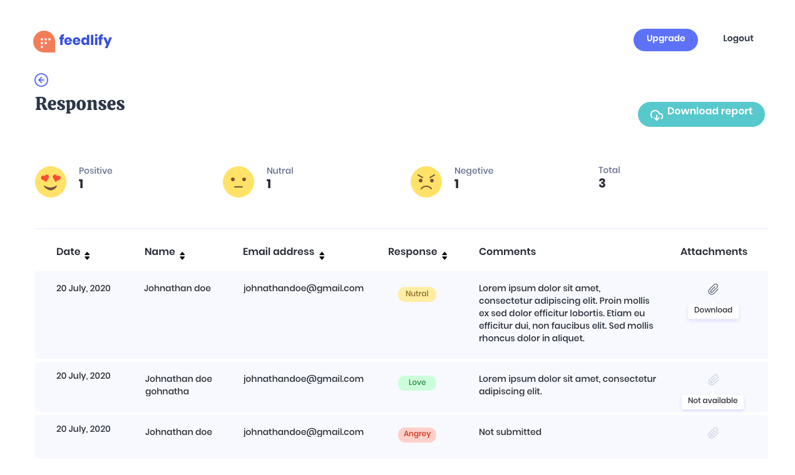Click the paperclip attachment in the first row

[713, 289]
